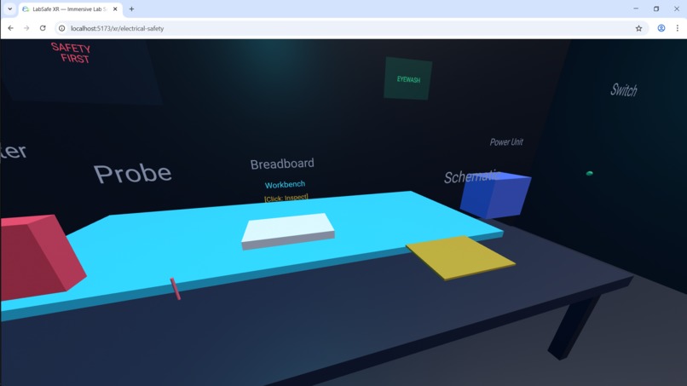The height and width of the screenshot is (386, 687).
Task: Open the browser profile icon
Action: click(661, 28)
